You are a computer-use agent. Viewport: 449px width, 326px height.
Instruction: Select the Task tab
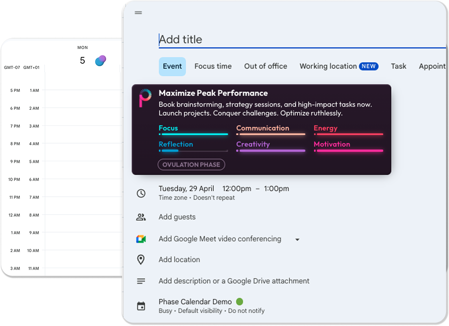399,66
